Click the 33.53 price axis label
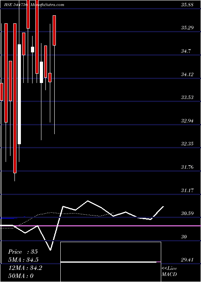 [187, 97]
